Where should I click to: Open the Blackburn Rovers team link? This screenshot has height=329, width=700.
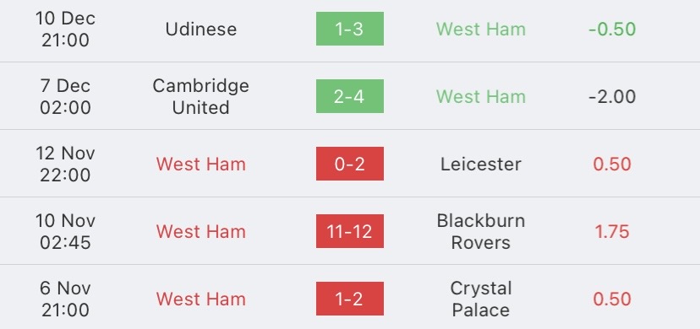click(481, 231)
